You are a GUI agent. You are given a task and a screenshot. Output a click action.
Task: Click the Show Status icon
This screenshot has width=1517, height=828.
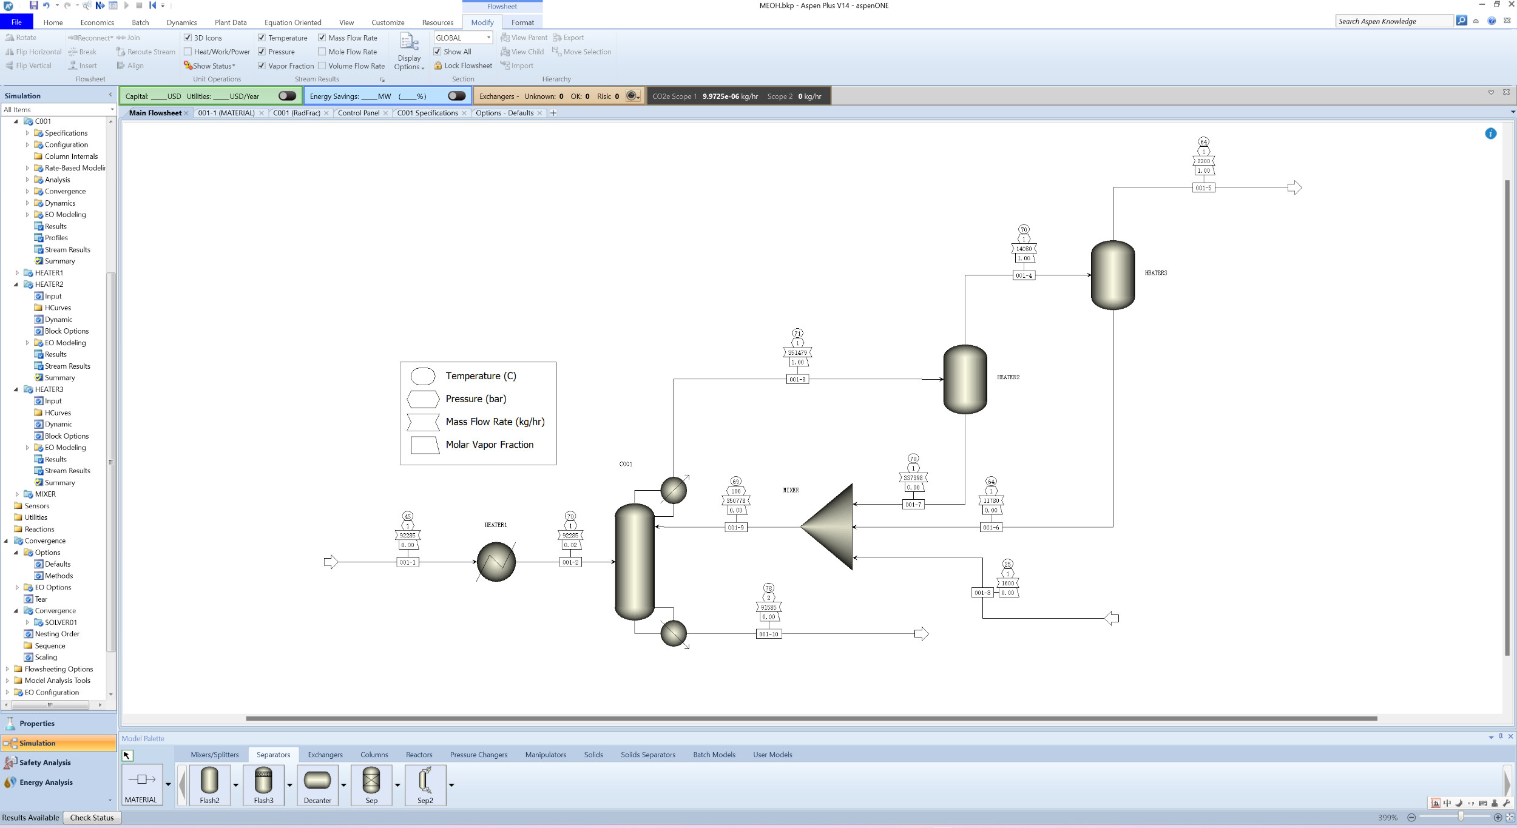pos(188,66)
